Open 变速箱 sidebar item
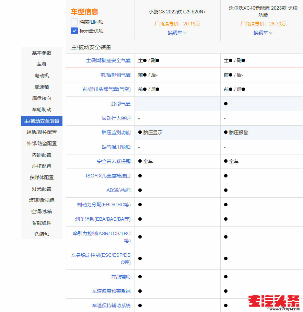Screen dimensions: 303x312 [42, 87]
